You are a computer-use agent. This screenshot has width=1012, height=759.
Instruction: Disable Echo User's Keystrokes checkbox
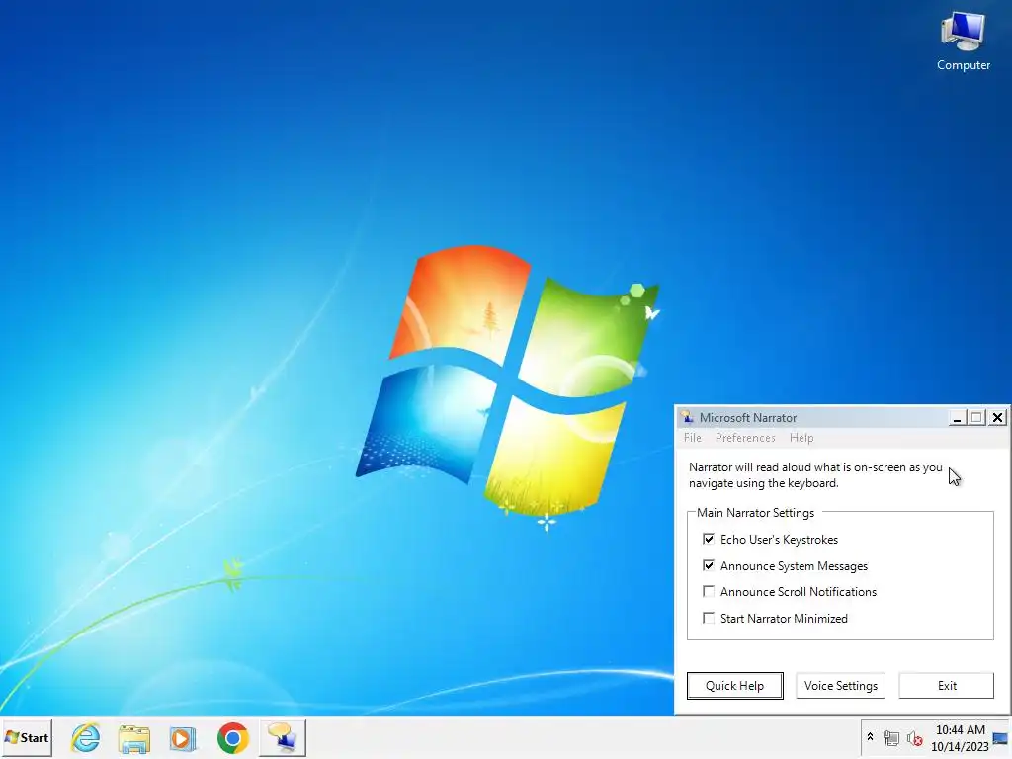709,539
